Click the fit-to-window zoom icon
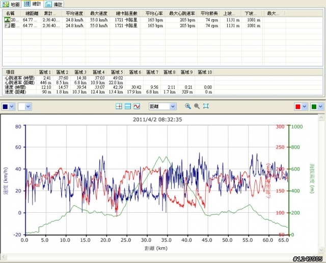Screen dimensions: 326x263 click(206, 106)
